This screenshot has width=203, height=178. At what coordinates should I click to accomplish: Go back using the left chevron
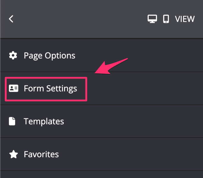11,19
